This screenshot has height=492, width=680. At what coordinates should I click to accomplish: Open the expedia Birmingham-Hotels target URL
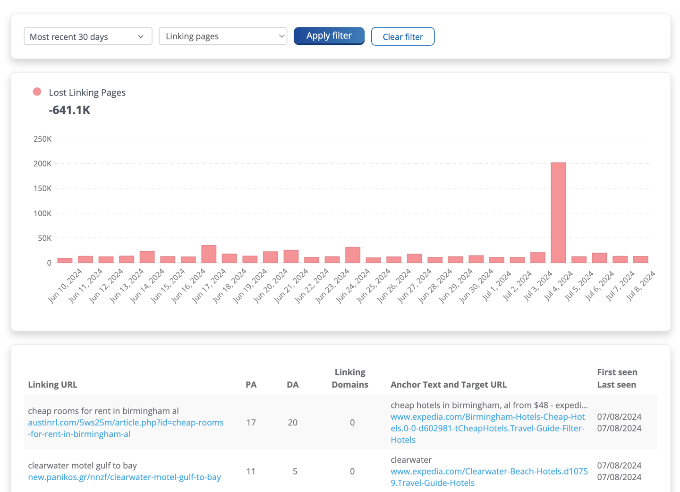click(488, 428)
